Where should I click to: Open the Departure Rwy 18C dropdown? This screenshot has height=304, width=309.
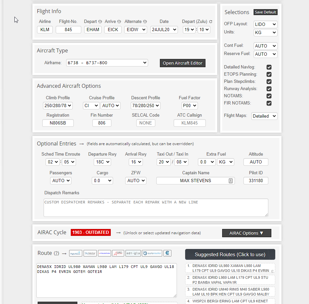pos(102,162)
